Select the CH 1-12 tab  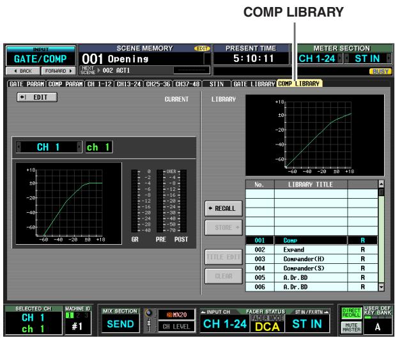(x=99, y=84)
